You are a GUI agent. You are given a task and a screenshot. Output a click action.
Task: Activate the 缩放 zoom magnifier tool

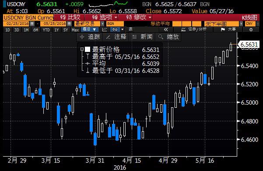[168, 37]
